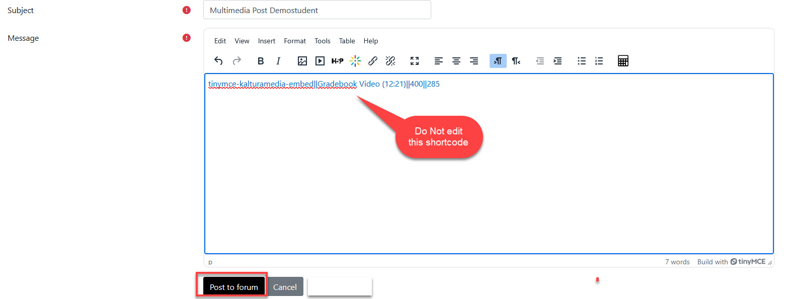Toggle fullscreen editor mode

coord(415,61)
